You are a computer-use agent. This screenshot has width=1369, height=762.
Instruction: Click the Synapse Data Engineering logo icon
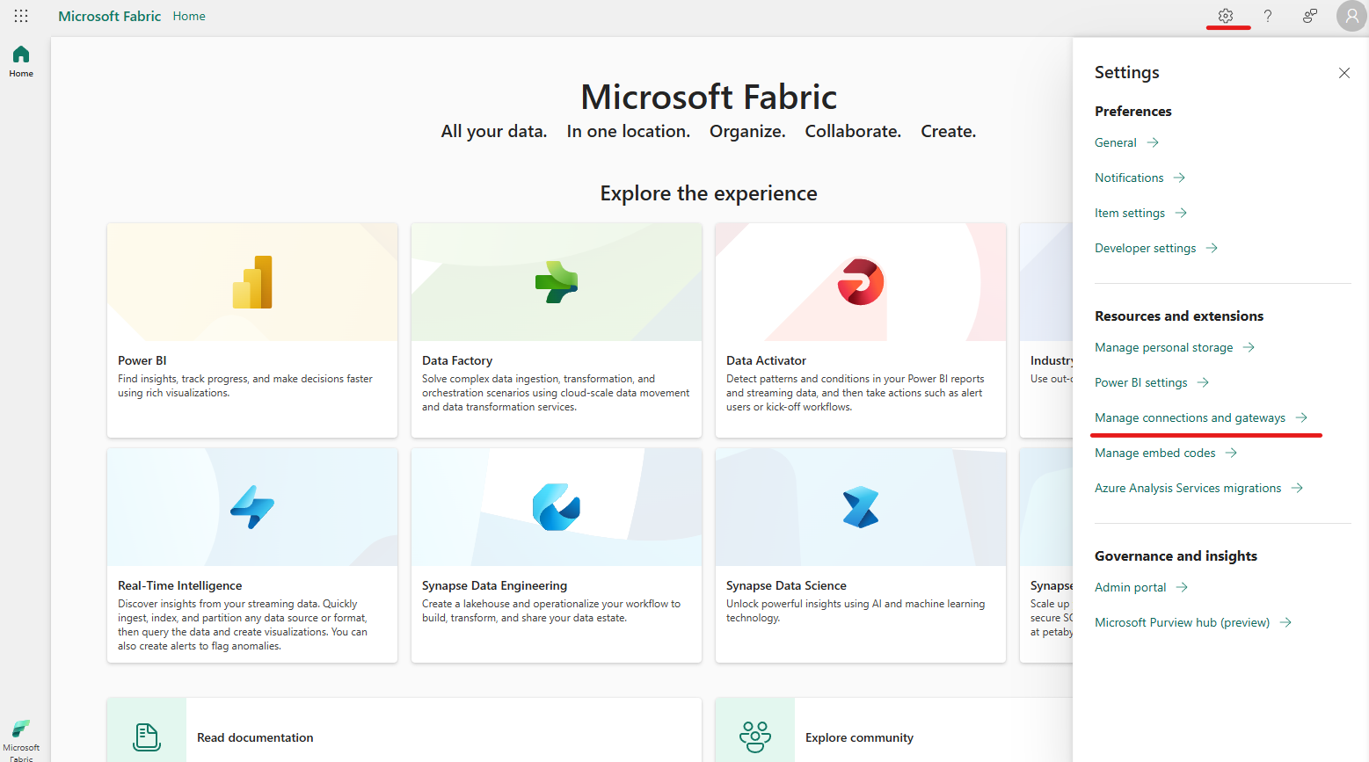click(x=557, y=507)
